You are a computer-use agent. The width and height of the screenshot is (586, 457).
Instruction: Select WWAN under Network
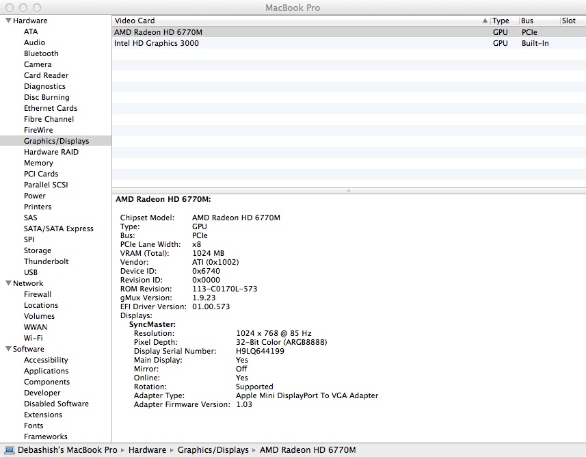click(36, 327)
